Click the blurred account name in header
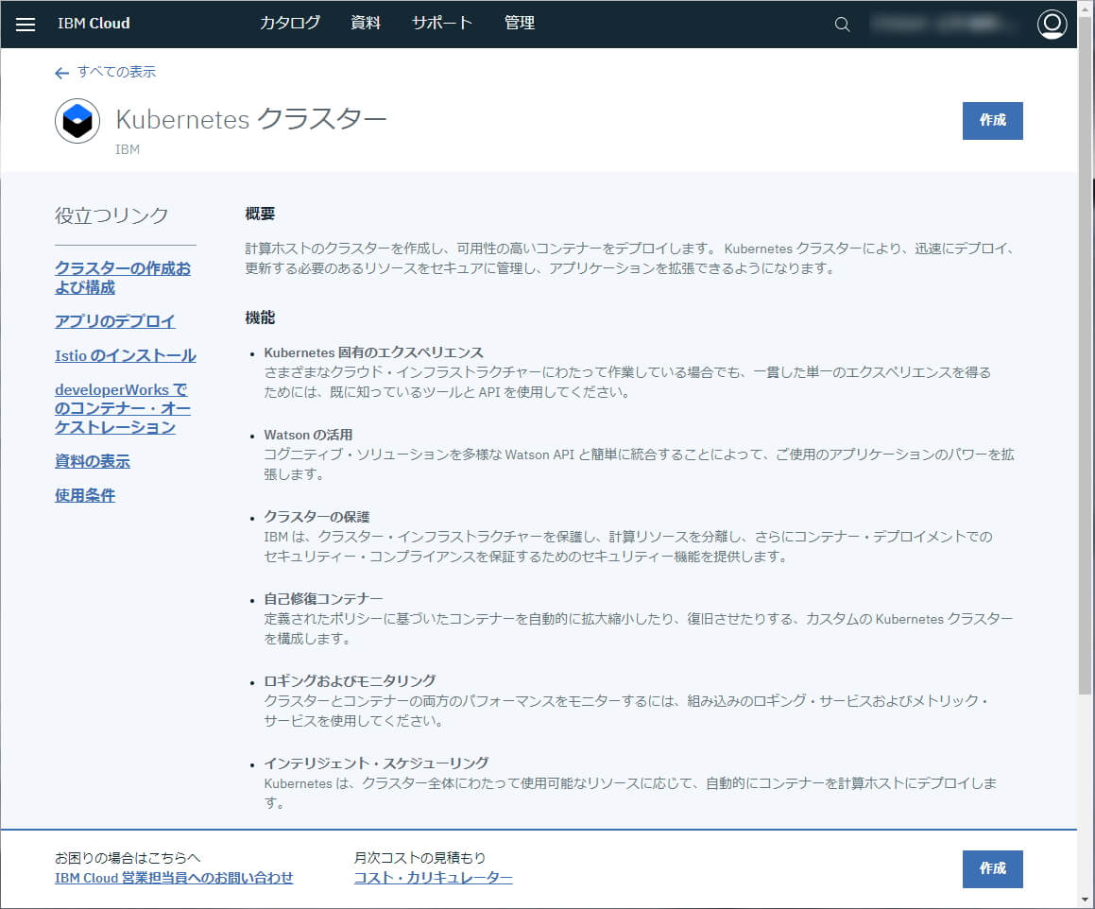The image size is (1095, 909). click(943, 25)
